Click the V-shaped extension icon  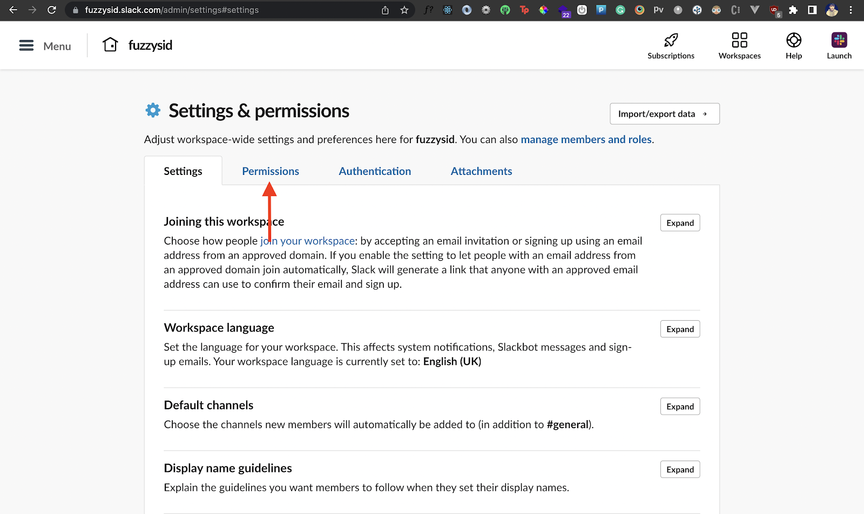[x=754, y=10]
